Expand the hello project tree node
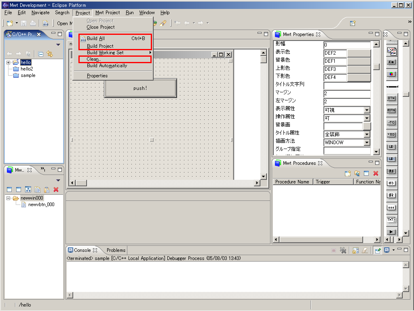The height and width of the screenshot is (311, 414). tap(8, 62)
